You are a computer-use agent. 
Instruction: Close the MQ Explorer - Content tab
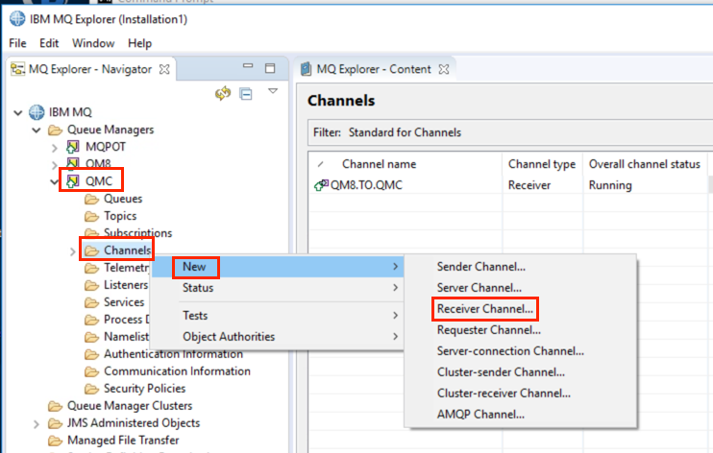click(444, 69)
